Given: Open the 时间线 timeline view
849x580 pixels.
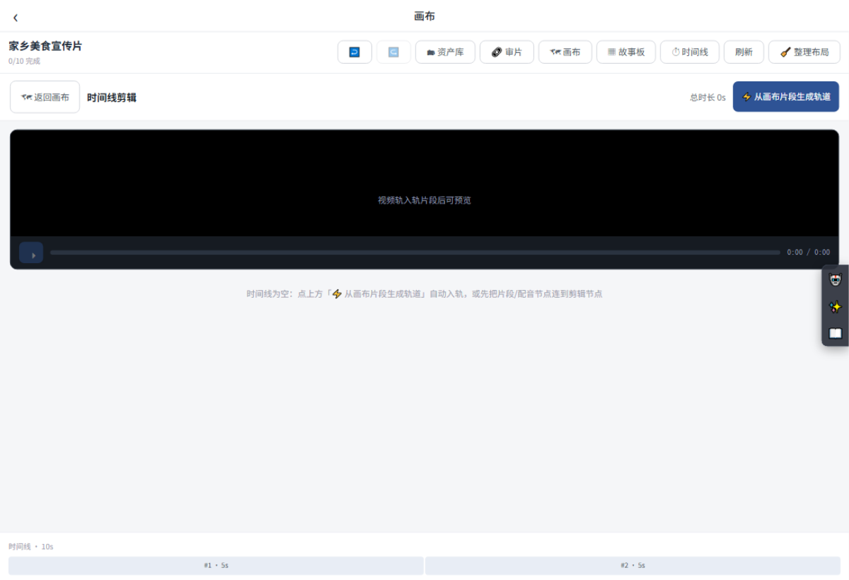Looking at the screenshot, I should point(690,52).
